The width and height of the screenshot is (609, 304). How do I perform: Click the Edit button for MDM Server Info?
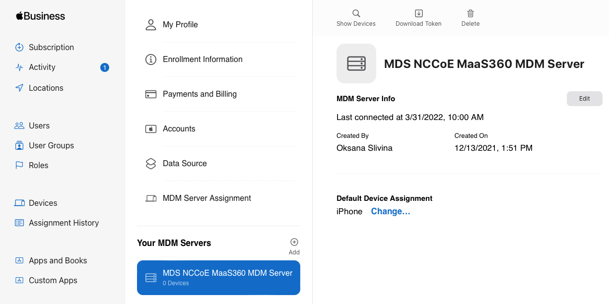click(585, 99)
